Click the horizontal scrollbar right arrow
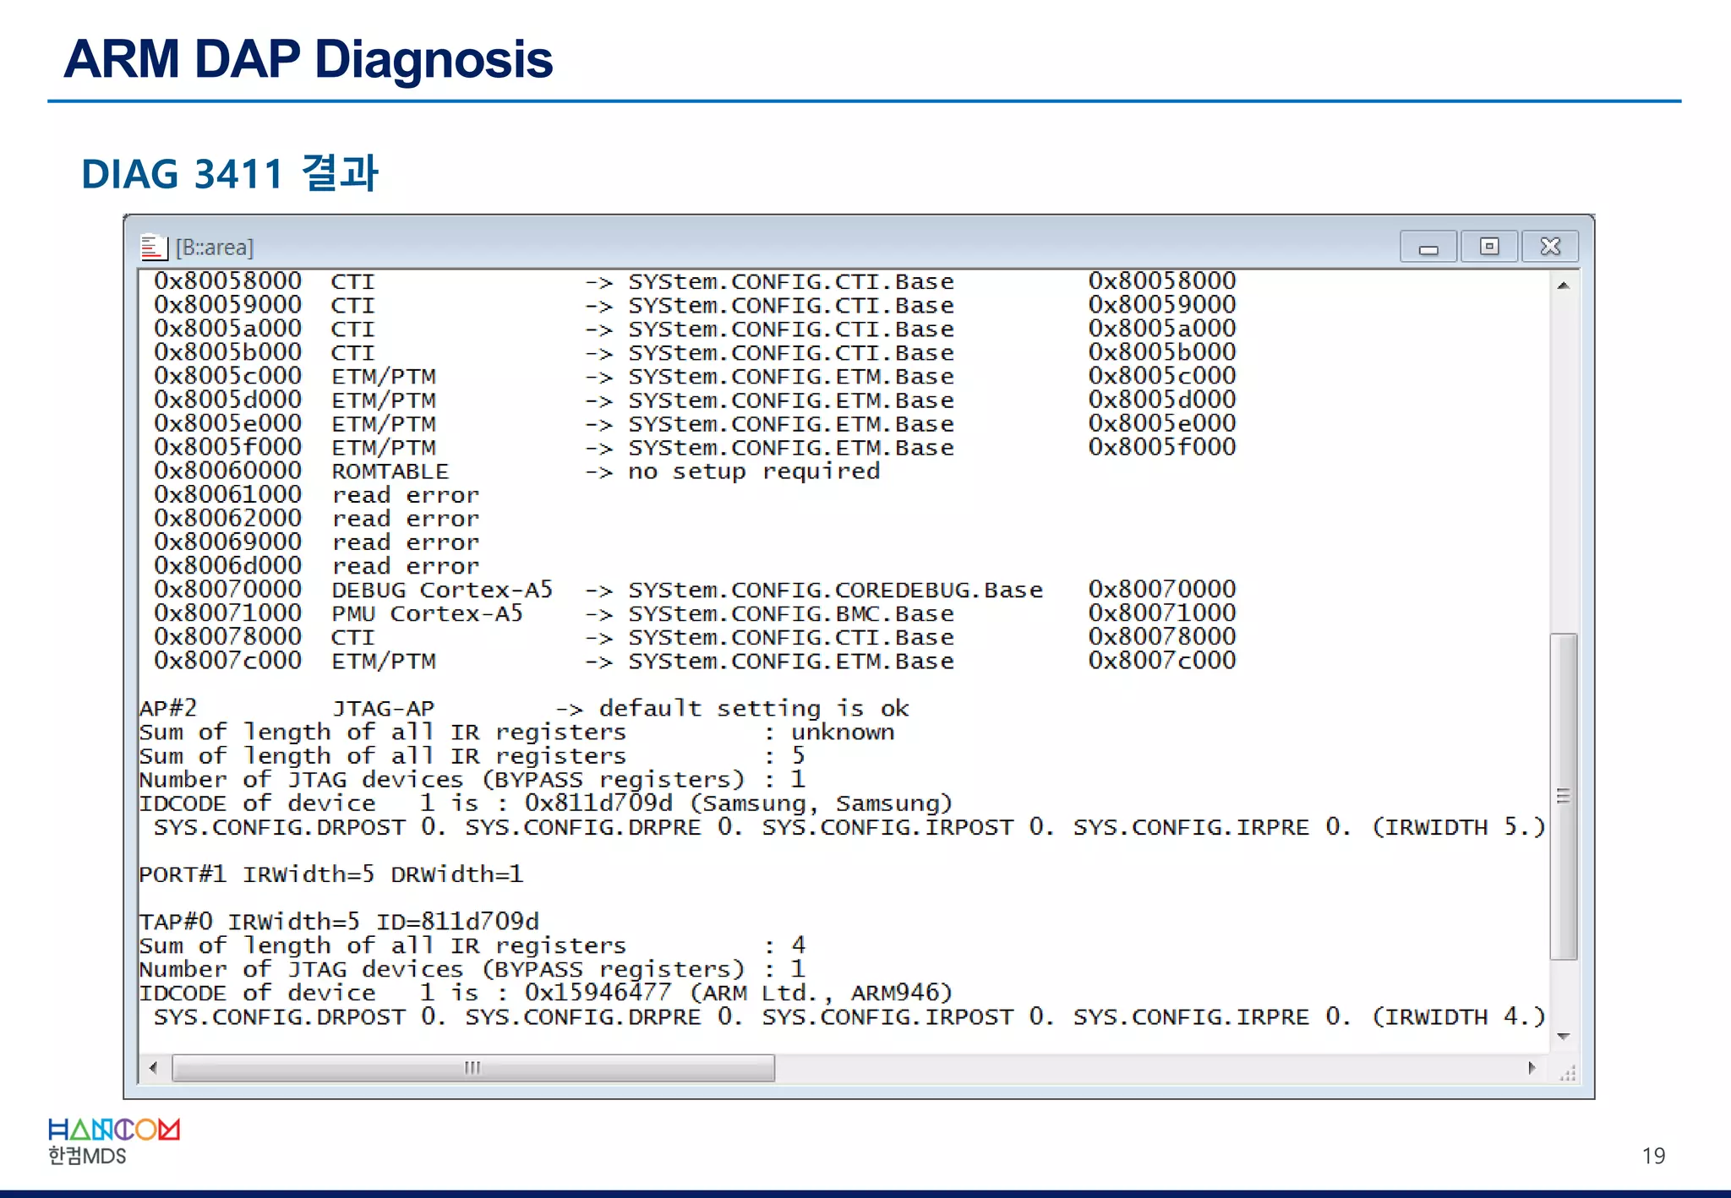 pos(1532,1068)
